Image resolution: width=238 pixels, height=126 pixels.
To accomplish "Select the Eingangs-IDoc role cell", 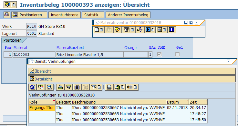I will 42,108.
